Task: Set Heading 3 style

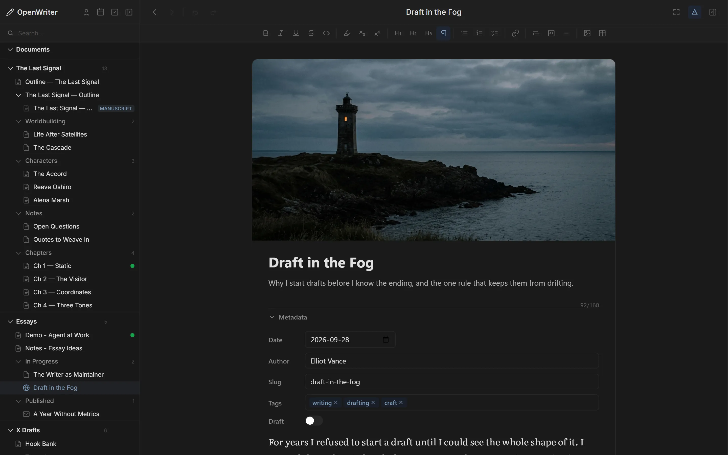Action: pos(428,33)
